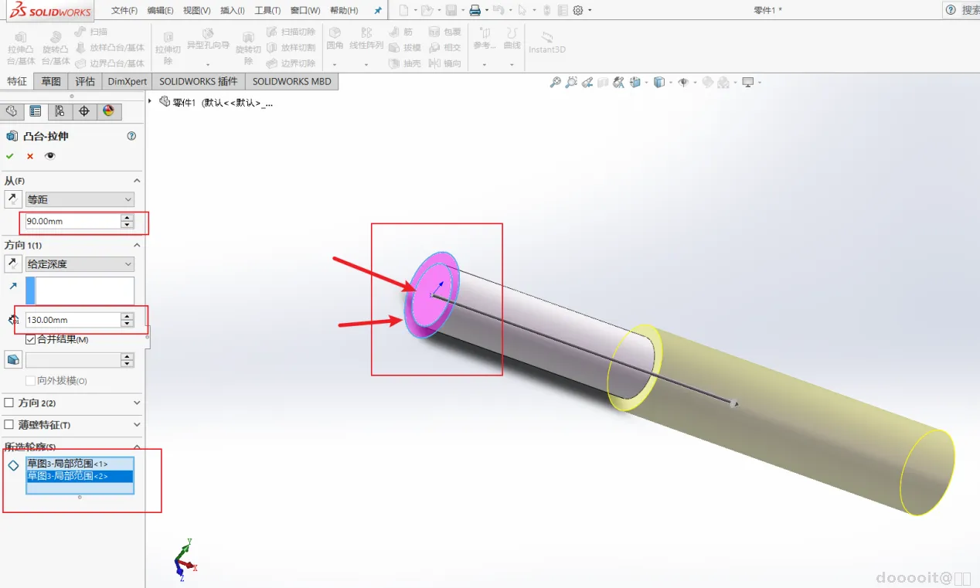Switch to the 草图 tab
The image size is (980, 588).
51,81
